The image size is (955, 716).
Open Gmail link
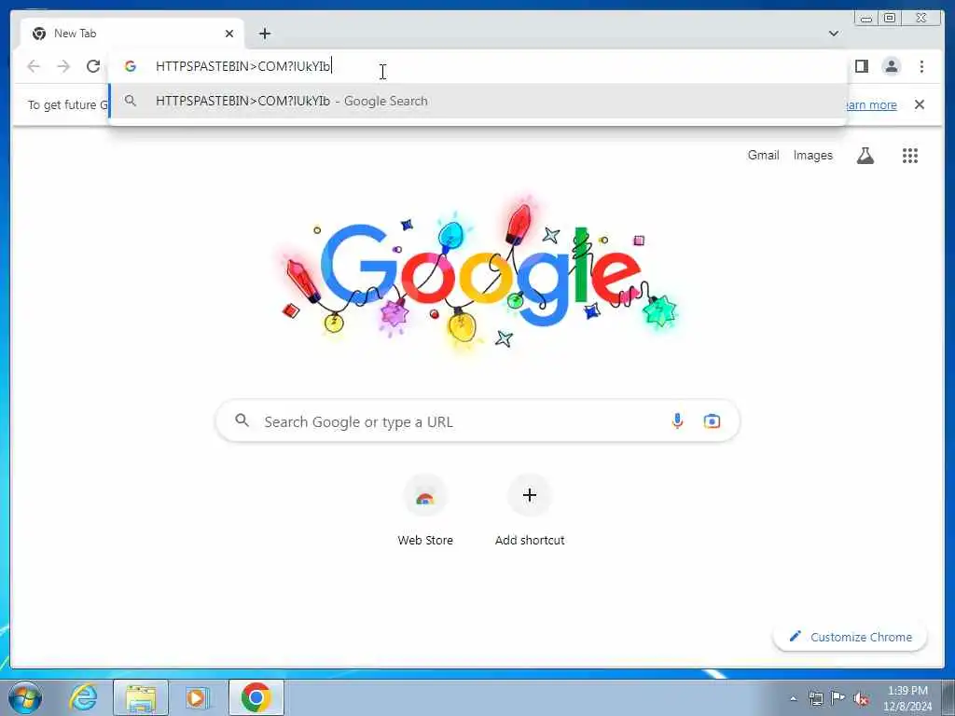point(763,156)
